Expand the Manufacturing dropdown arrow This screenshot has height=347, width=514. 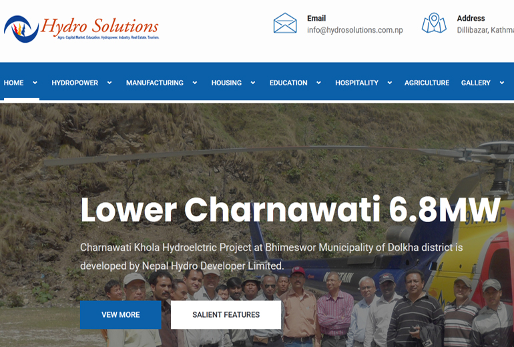(195, 83)
